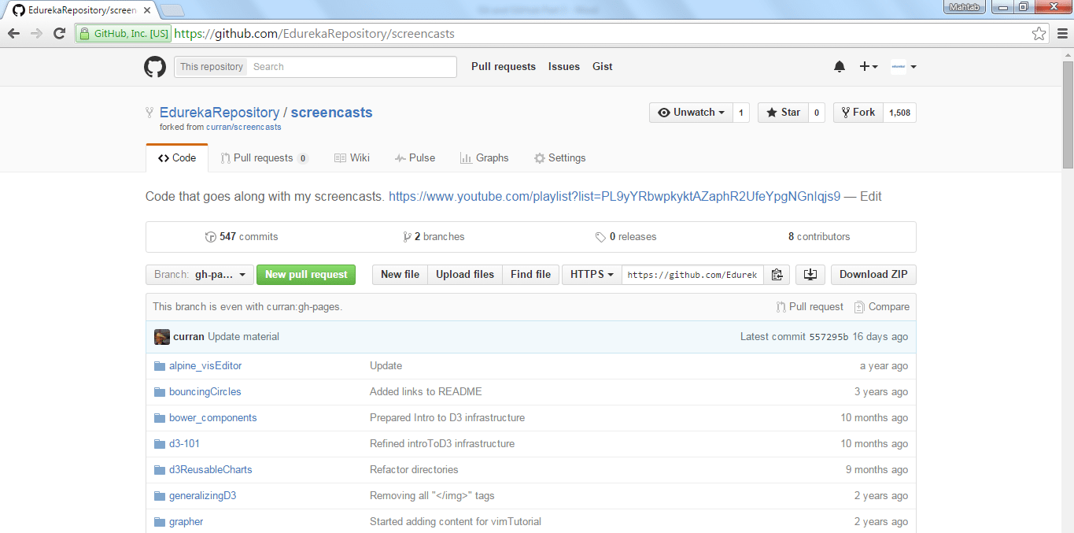Click folder icon beside bouncingCircles
The image size is (1074, 533).
[160, 392]
